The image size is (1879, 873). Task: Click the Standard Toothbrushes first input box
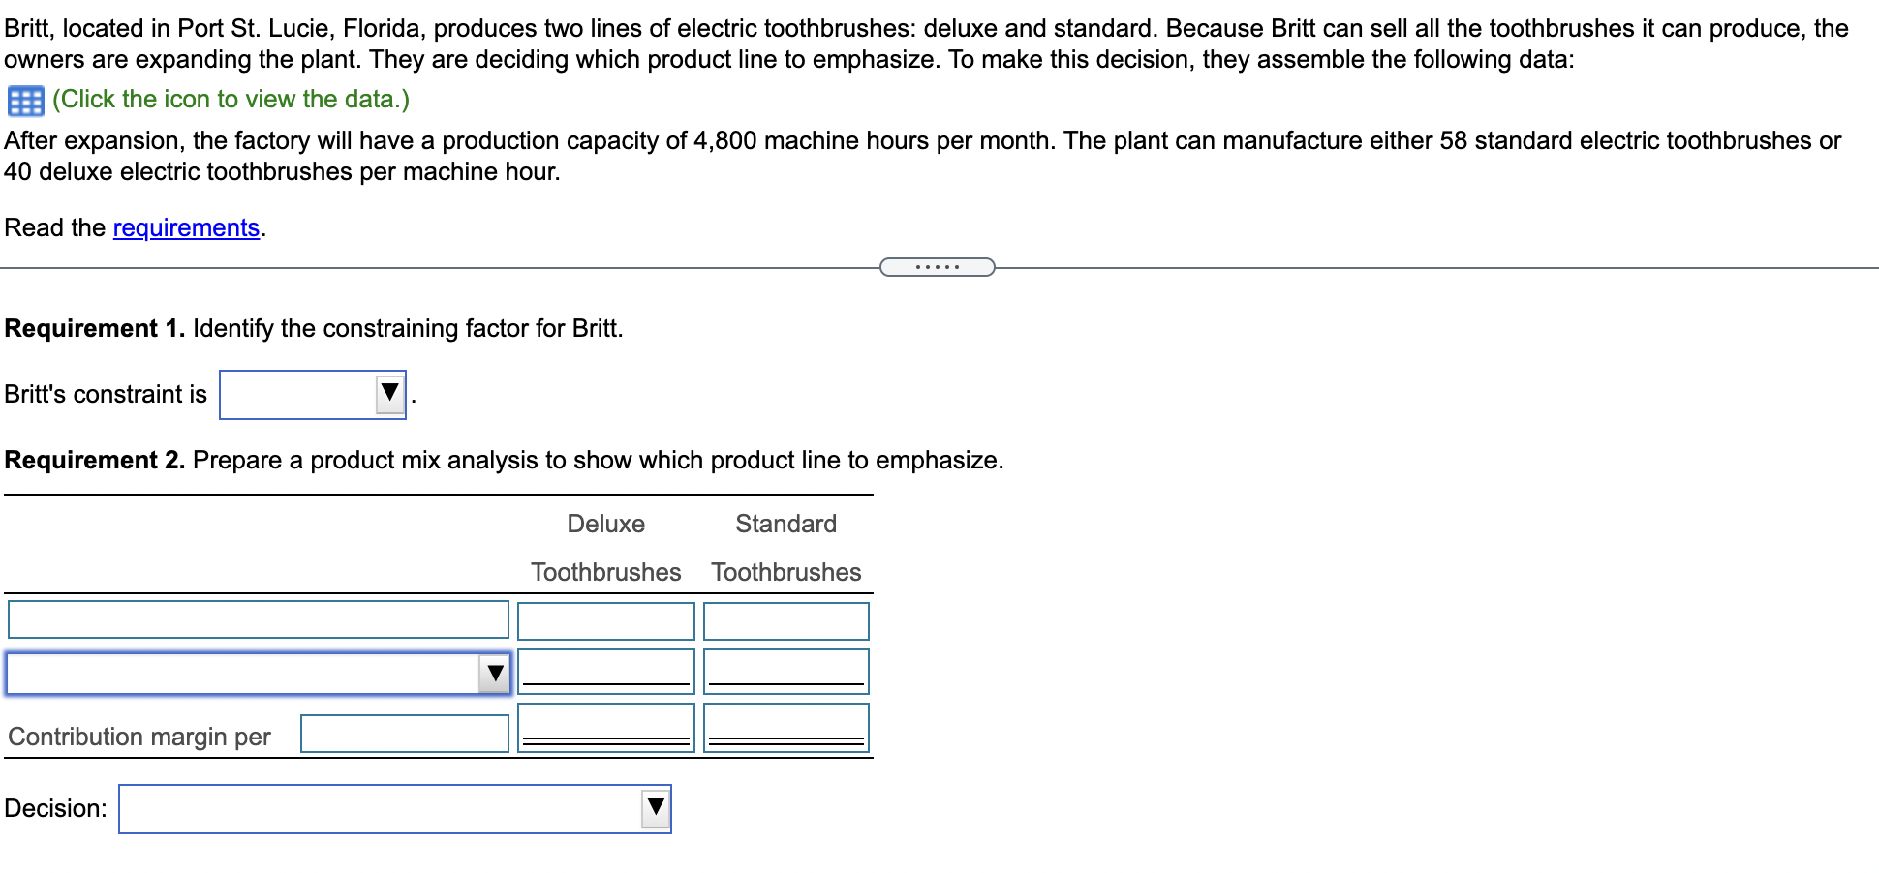pyautogui.click(x=785, y=620)
